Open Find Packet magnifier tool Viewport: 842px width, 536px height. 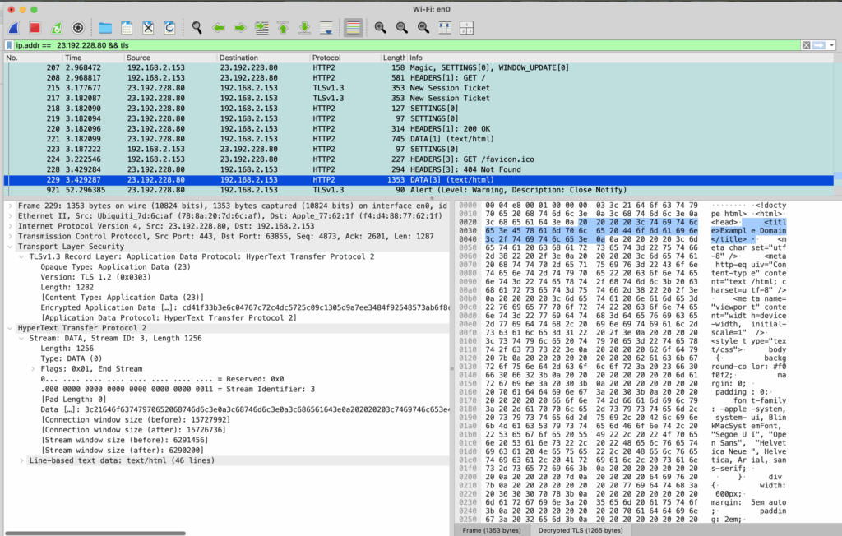[197, 28]
